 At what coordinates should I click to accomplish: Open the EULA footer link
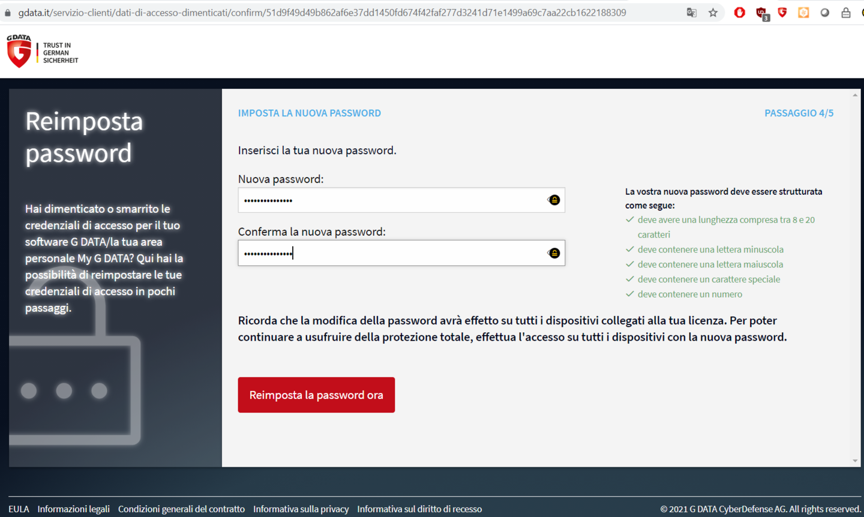point(19,509)
